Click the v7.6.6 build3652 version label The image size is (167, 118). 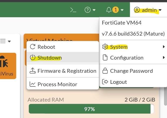[x=133, y=34]
